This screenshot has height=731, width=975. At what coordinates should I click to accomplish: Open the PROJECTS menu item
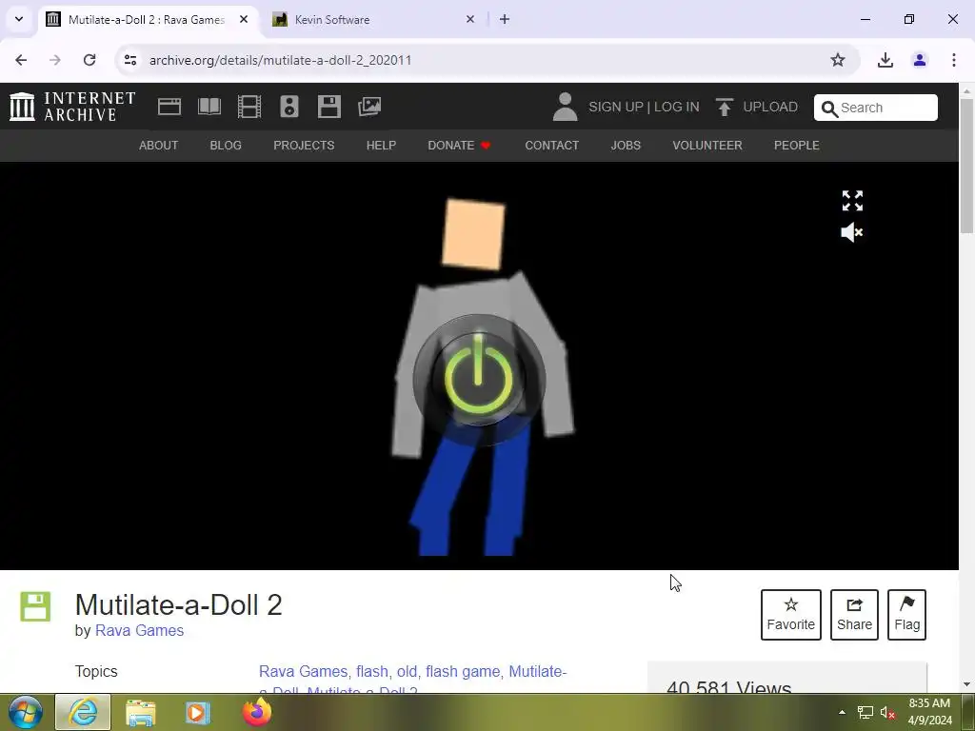[x=304, y=146]
